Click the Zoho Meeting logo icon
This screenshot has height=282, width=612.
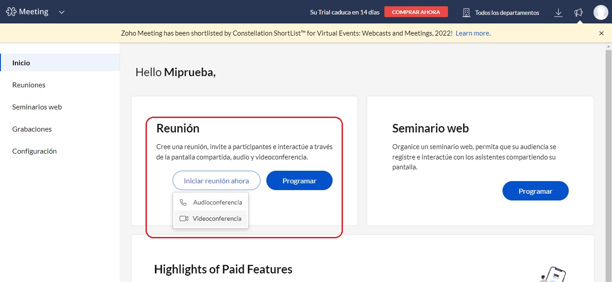[x=11, y=12]
